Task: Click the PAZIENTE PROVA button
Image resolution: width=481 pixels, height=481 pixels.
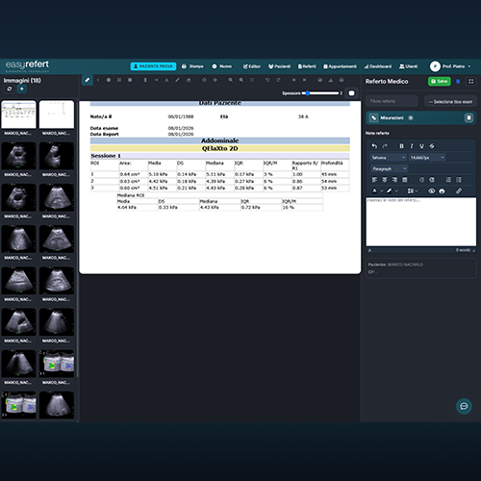Action: point(153,66)
